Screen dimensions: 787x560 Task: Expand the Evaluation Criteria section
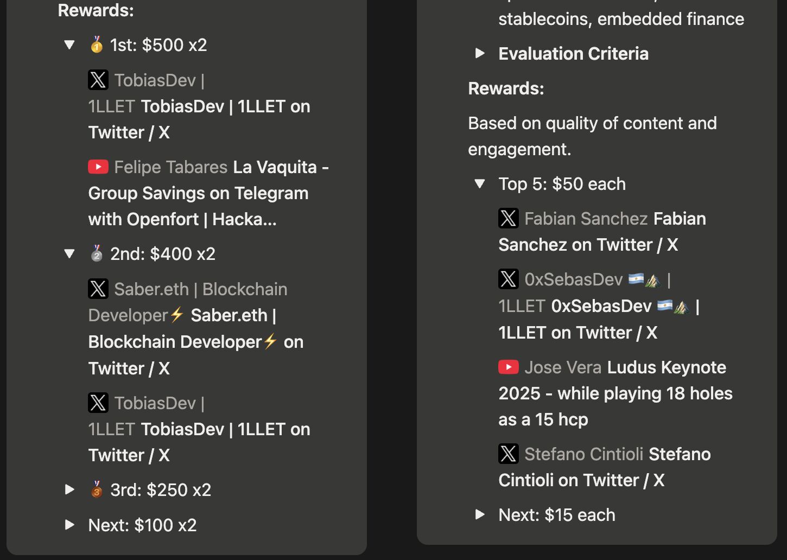480,53
